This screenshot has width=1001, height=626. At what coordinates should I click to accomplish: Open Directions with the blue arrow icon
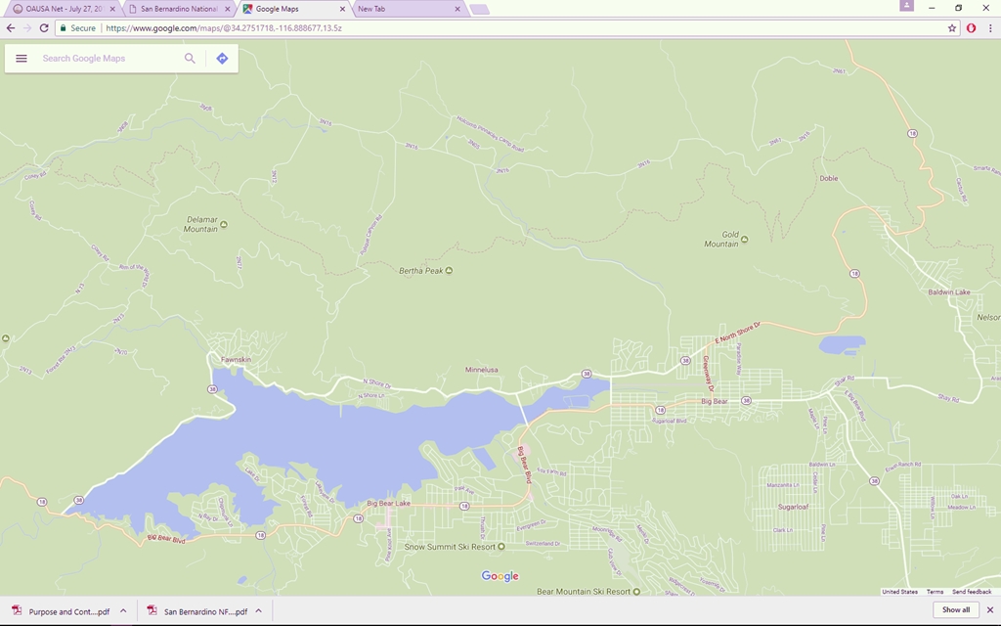click(222, 59)
